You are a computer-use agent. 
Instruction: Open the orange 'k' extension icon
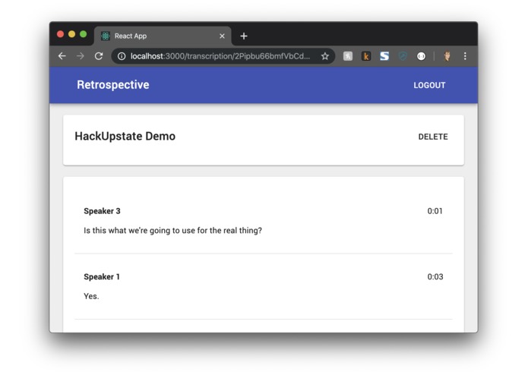[x=366, y=56]
